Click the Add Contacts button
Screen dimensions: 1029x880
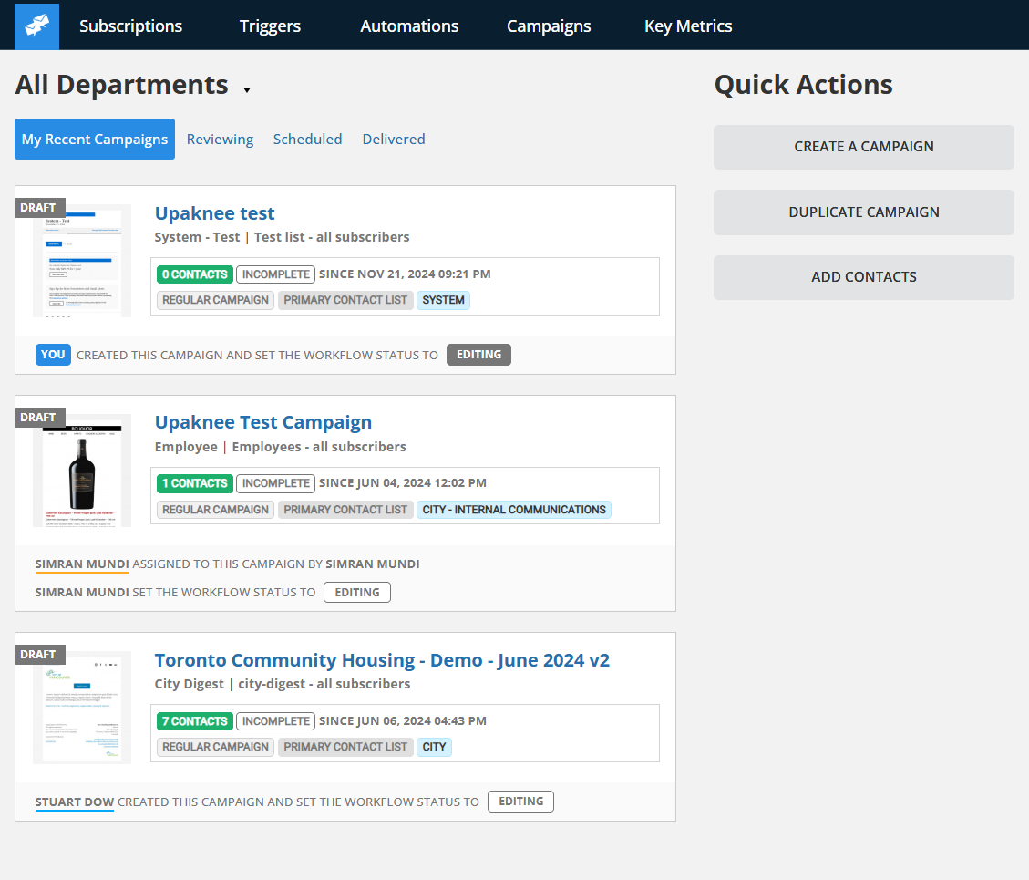863,277
